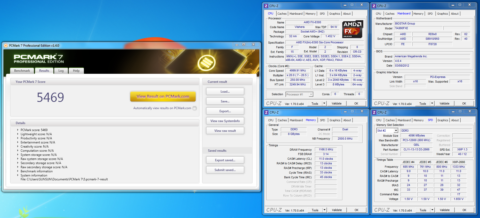Screen dimensions: 480x218
Task: Open the Processor #1 selection dropdown
Action: pos(311,94)
